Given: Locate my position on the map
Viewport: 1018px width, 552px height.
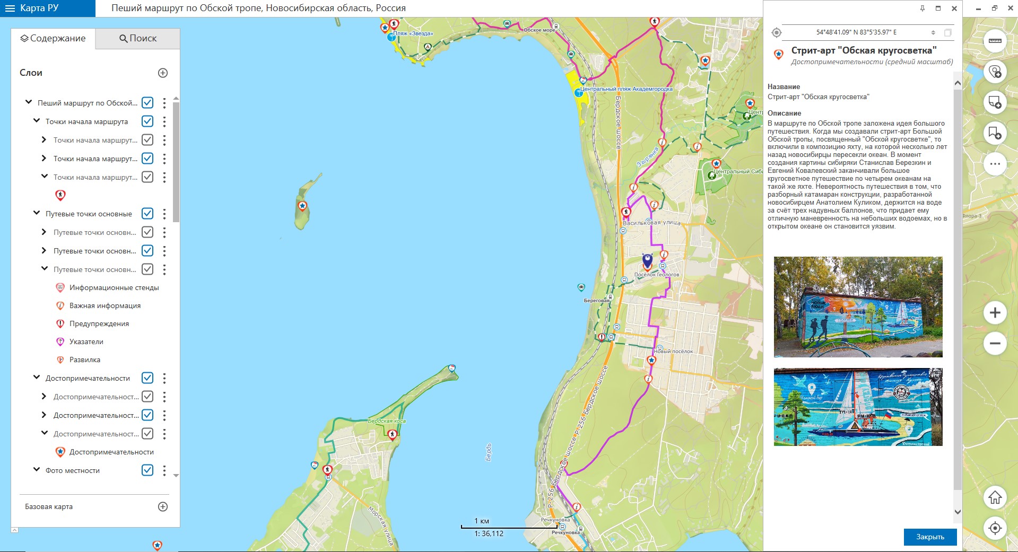Looking at the screenshot, I should pyautogui.click(x=995, y=528).
